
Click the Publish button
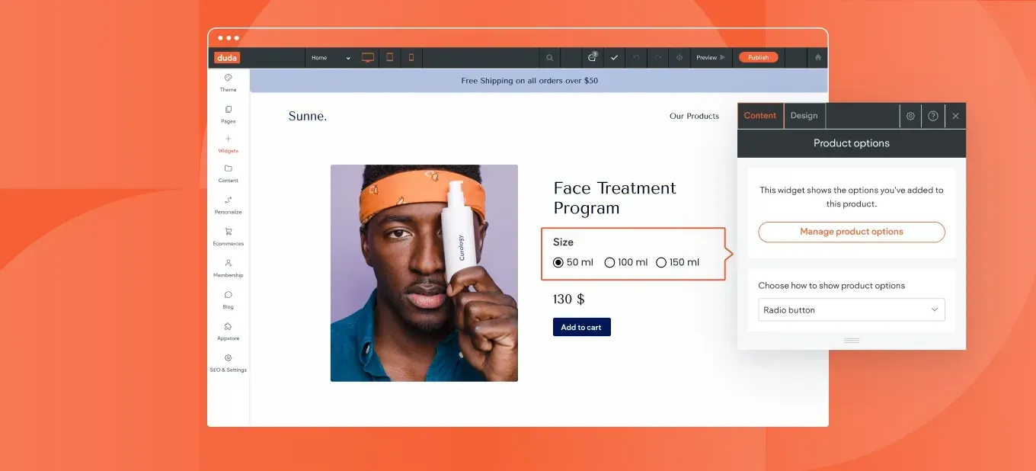point(759,58)
